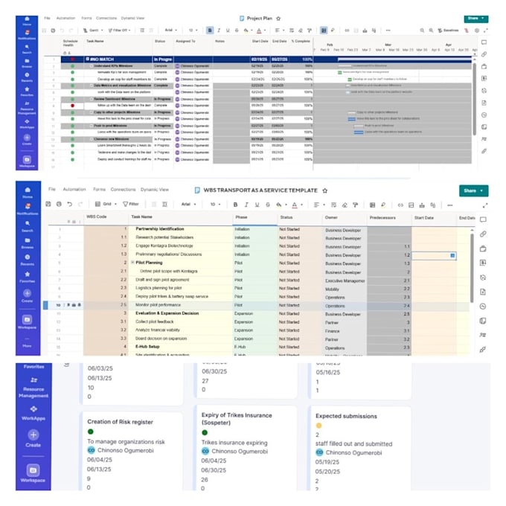Toggle Underline in Project Plan toolbar

pyautogui.click(x=228, y=31)
